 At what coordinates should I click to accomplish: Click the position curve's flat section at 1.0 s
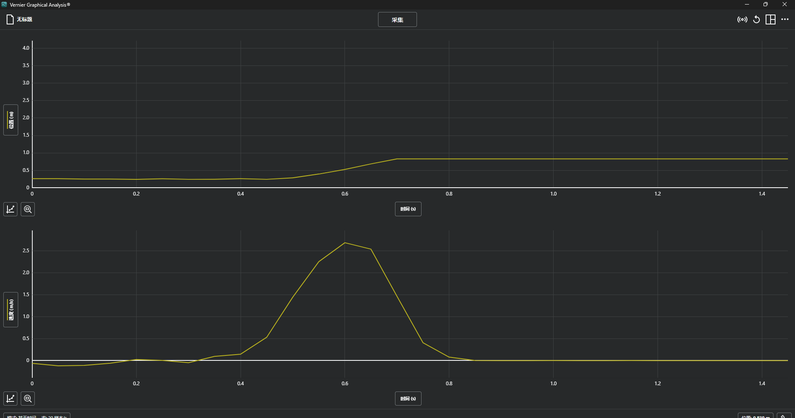pos(553,159)
